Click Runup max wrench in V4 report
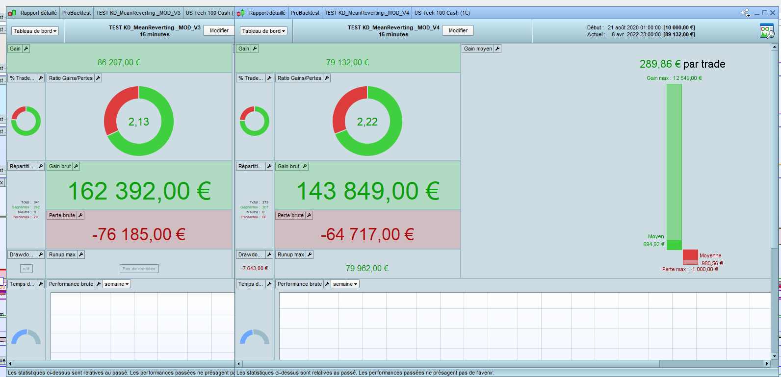Image resolution: width=781 pixels, height=377 pixels. (310, 254)
